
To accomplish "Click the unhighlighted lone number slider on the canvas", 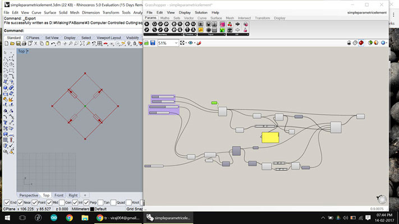I will (x=154, y=166).
